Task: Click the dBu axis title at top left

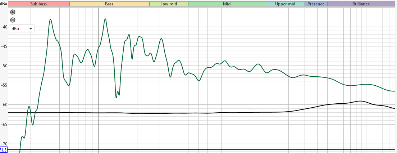Action: click(x=4, y=4)
